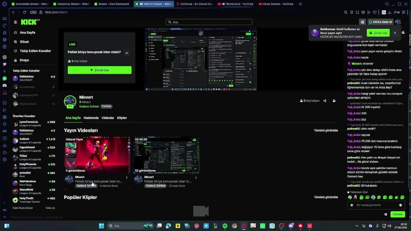The image size is (411, 231).
Task: Switch to the Gitme Demem YouTube tab
Action: click(x=276, y=4)
